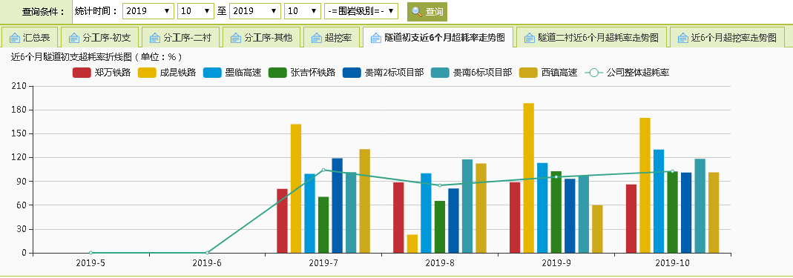This screenshot has height=278, width=793.
Task: Toggle the 公司整体超耗率 line legend marker
Action: 593,73
